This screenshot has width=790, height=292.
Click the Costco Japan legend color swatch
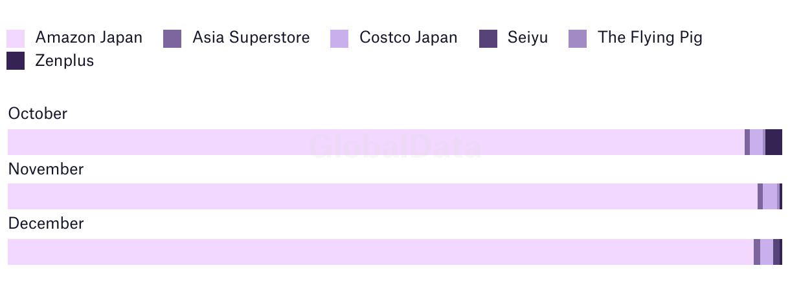(x=339, y=38)
